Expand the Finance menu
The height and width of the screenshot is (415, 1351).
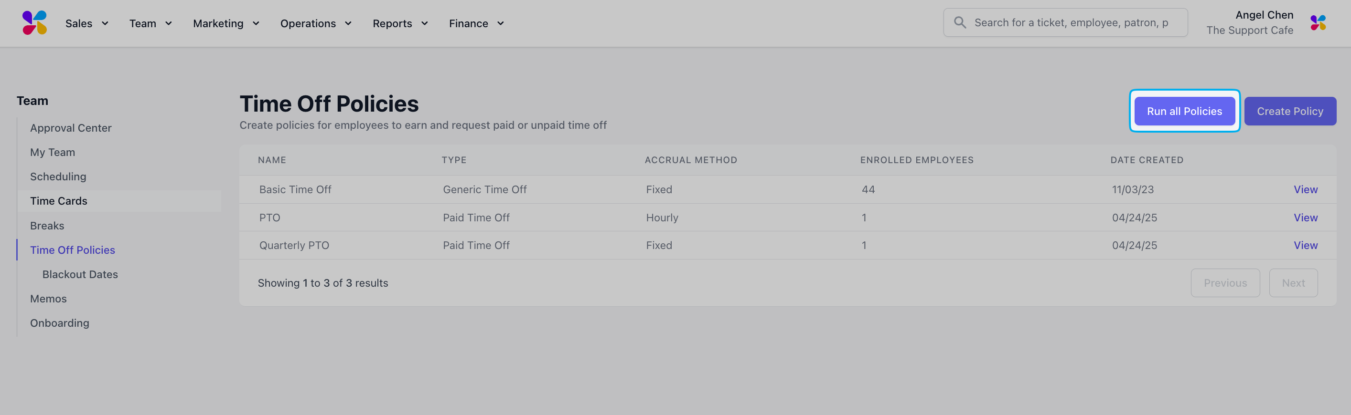(477, 23)
